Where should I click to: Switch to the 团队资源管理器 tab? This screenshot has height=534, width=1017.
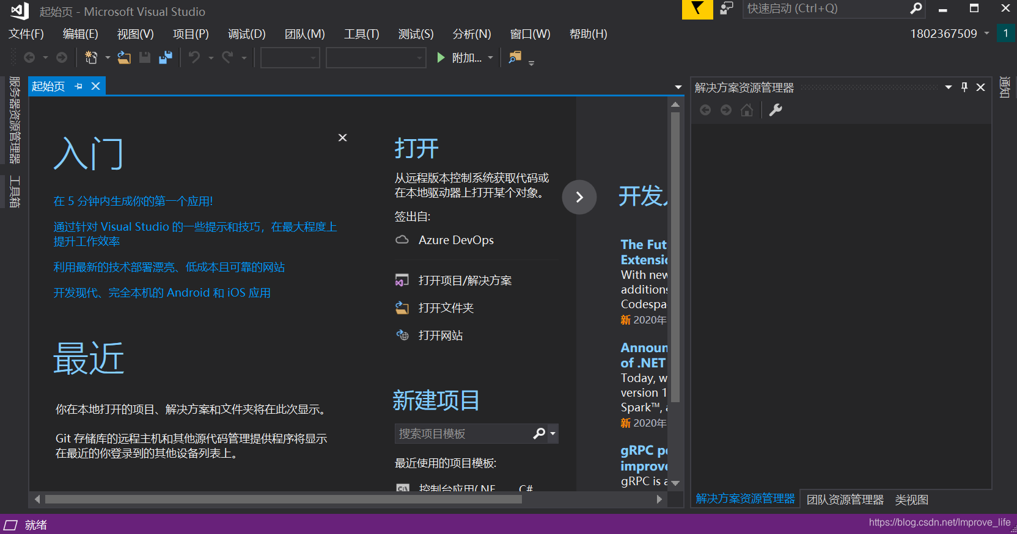pos(845,500)
